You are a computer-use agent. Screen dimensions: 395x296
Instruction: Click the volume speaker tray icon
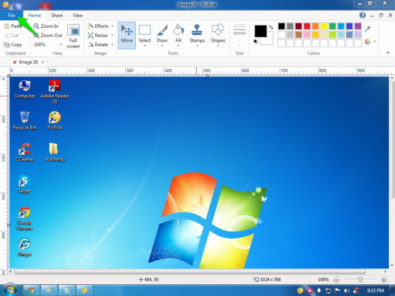coord(346,290)
